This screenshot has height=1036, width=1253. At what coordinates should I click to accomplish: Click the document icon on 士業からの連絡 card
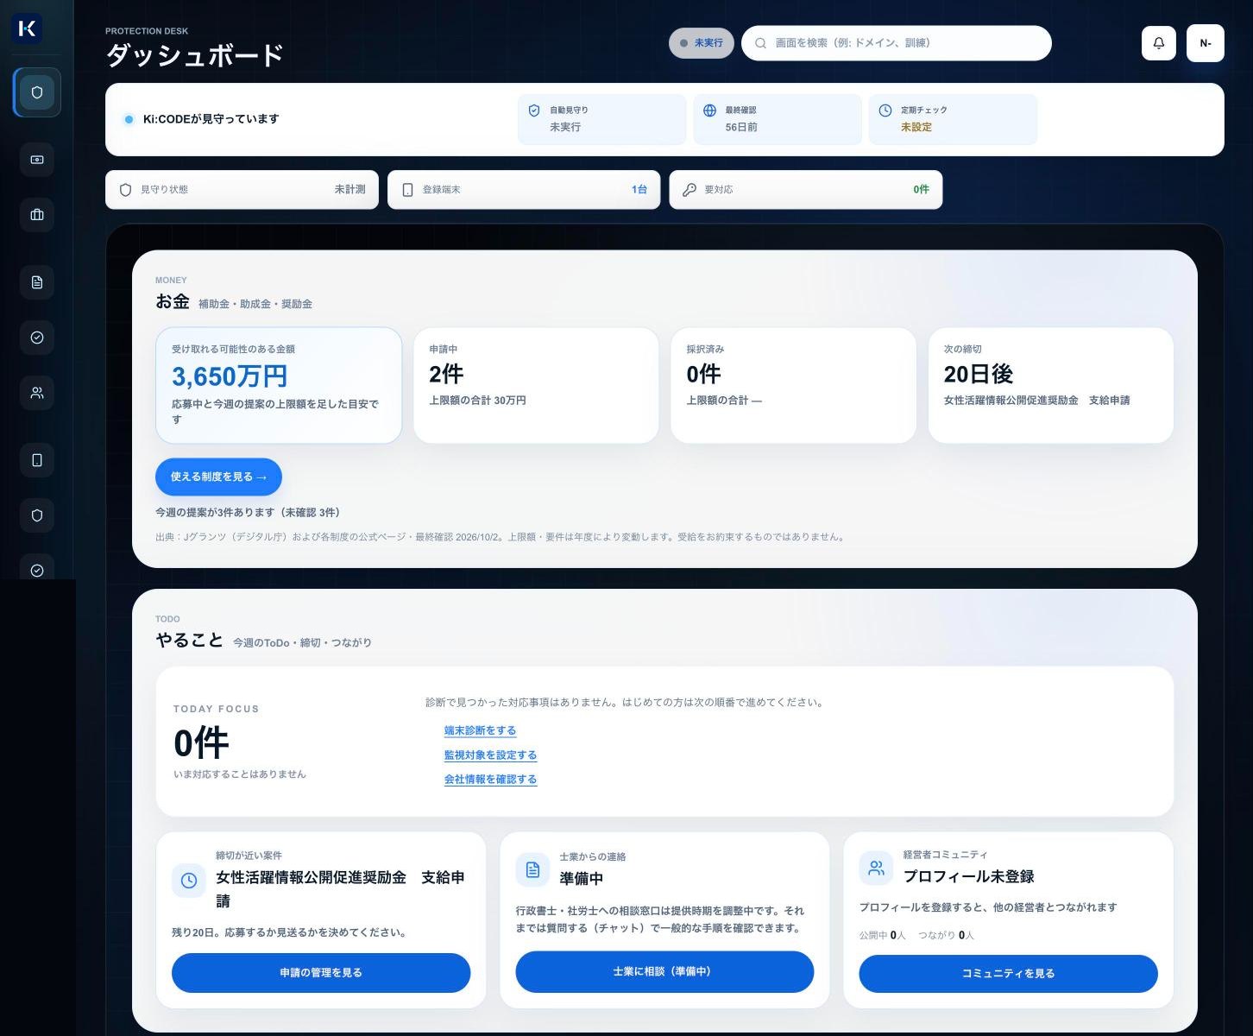532,869
